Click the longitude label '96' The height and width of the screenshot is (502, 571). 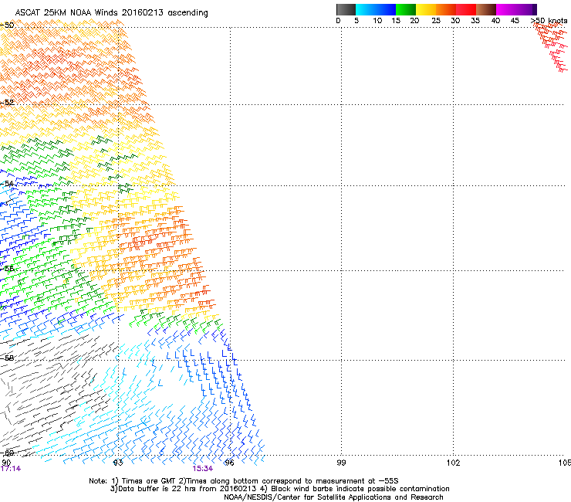click(229, 463)
